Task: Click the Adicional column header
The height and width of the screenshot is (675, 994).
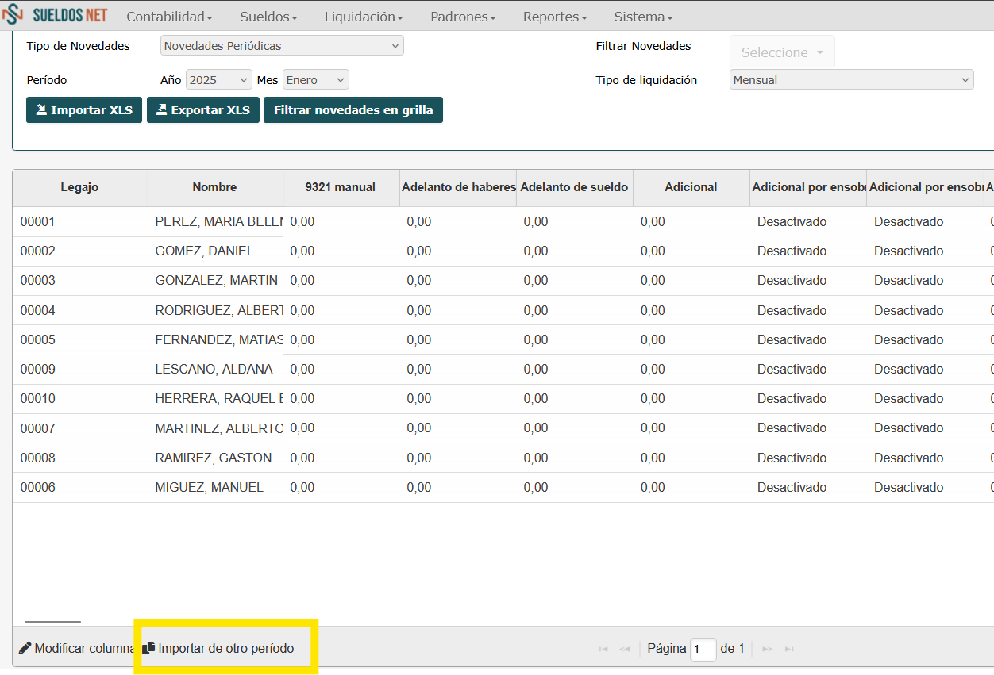Action: pos(691,188)
